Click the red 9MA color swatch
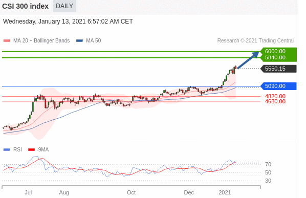This screenshot has height=198, width=306. (31, 150)
